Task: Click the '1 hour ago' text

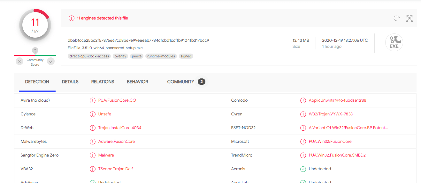Action: point(332,47)
